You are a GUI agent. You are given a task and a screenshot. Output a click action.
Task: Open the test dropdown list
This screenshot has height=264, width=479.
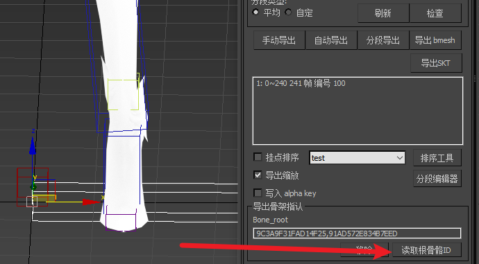pyautogui.click(x=357, y=158)
